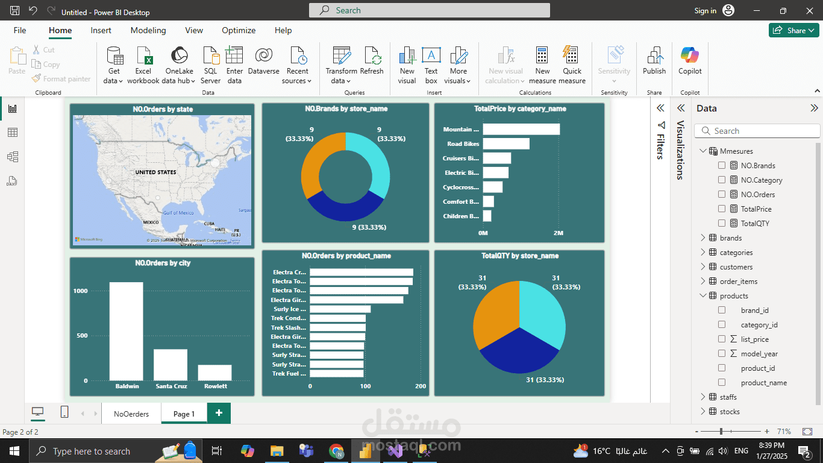Add a new page with plus button
The image size is (823, 463).
pyautogui.click(x=219, y=413)
